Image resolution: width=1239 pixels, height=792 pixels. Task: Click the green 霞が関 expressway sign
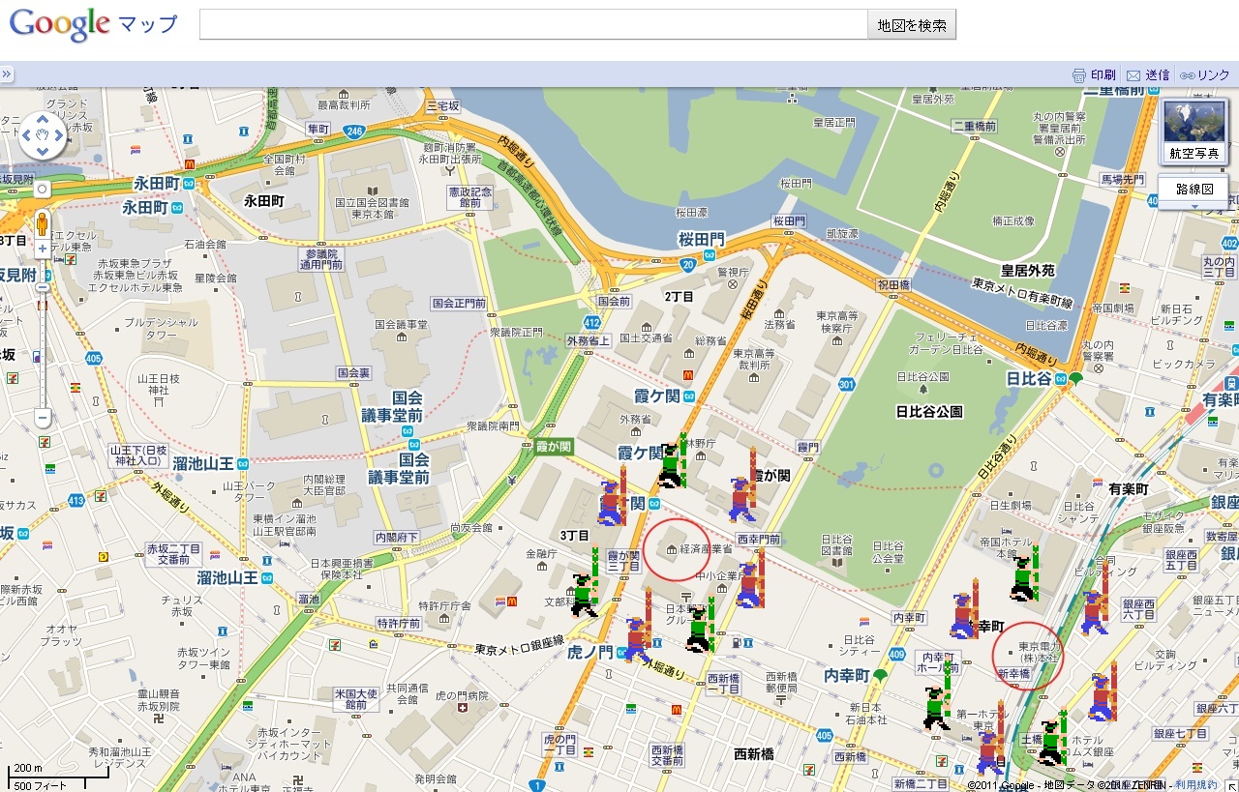pyautogui.click(x=555, y=447)
